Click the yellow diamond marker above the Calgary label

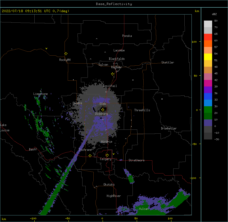pos(107,155)
